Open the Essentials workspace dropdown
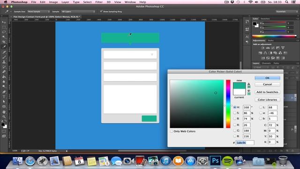This screenshot has height=169, width=300. [x=286, y=11]
